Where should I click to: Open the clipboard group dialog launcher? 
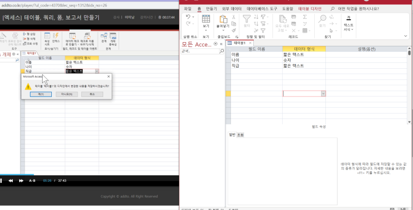click(237, 37)
